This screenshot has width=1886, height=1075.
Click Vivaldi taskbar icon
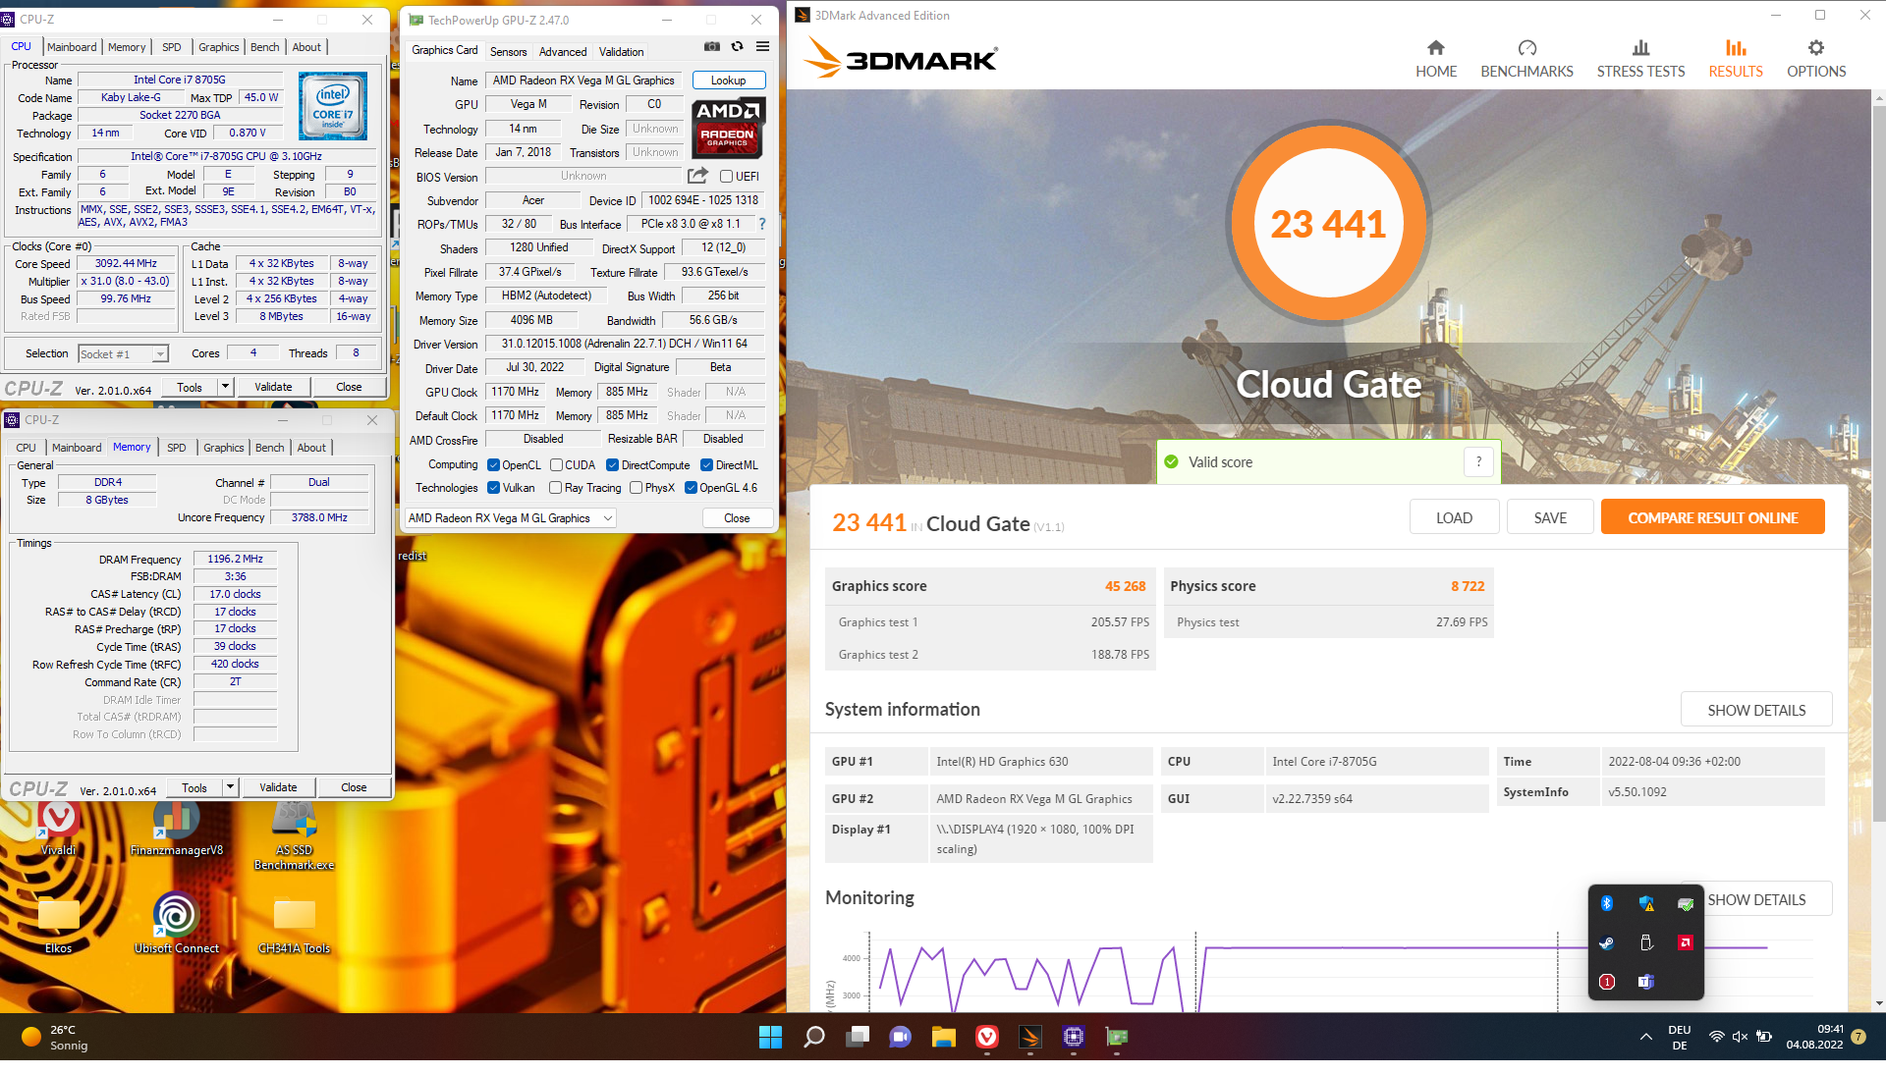tap(987, 1037)
